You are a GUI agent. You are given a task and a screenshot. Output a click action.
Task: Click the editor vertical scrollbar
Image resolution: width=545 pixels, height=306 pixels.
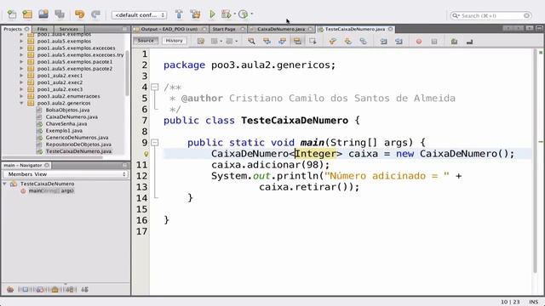point(536,161)
